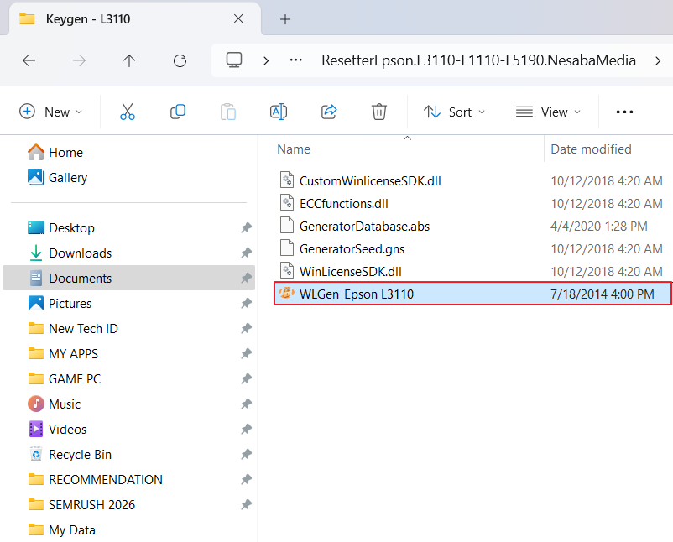The width and height of the screenshot is (673, 542).
Task: Click the Rename icon in toolbar
Action: click(x=278, y=112)
